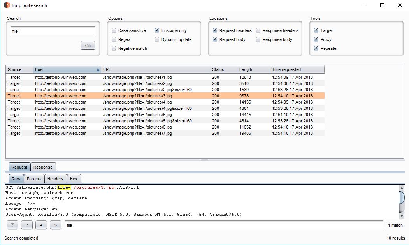Go to next search match

pos(56,225)
